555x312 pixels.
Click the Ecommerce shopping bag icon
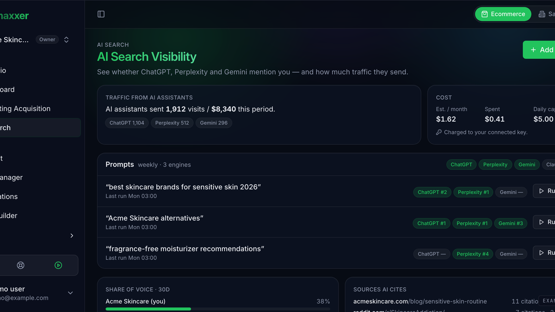484,14
